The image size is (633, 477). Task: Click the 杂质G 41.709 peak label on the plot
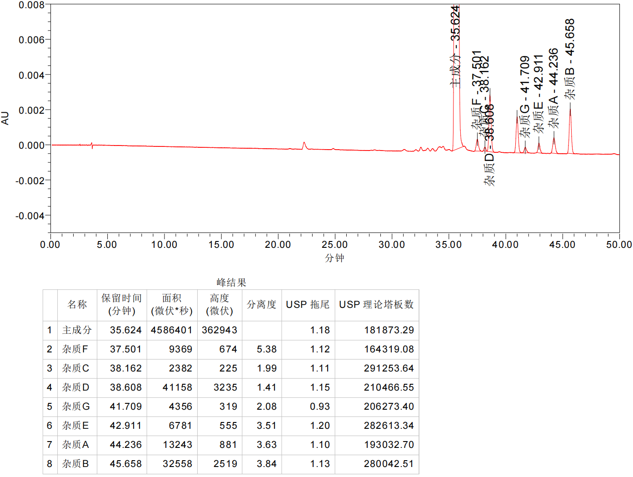[525, 96]
